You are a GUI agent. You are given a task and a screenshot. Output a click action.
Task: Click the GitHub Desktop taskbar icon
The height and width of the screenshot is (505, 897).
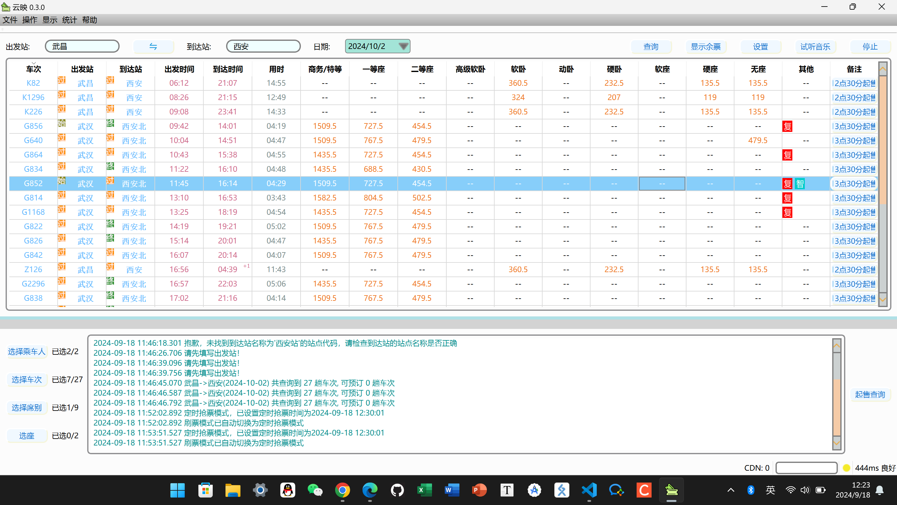(397, 490)
